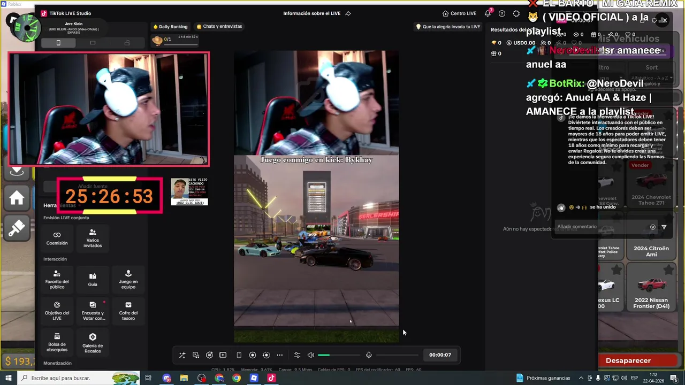
Task: Click the record button in bottom toolbar
Action: point(253,355)
